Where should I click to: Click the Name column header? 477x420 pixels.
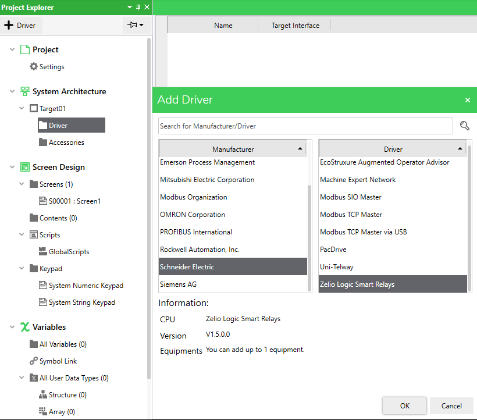pos(223,25)
